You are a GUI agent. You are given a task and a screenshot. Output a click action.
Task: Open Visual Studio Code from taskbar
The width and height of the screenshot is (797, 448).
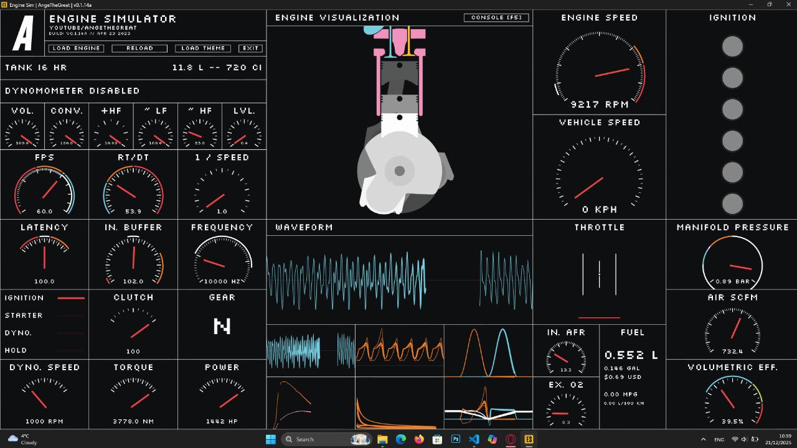[474, 439]
